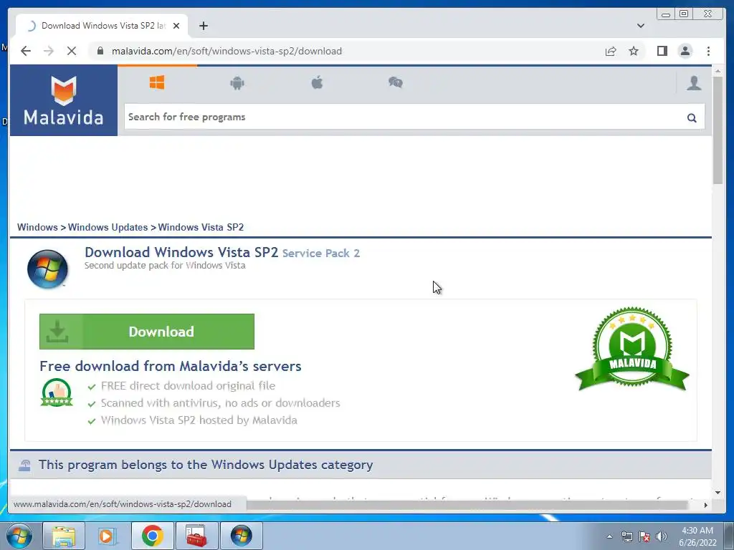The image size is (734, 550).
Task: Go back with the browser back arrow
Action: tap(26, 51)
